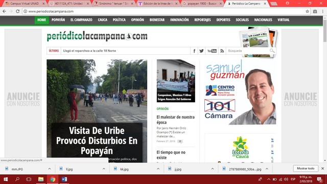Click the browser back arrow

tap(5, 11)
